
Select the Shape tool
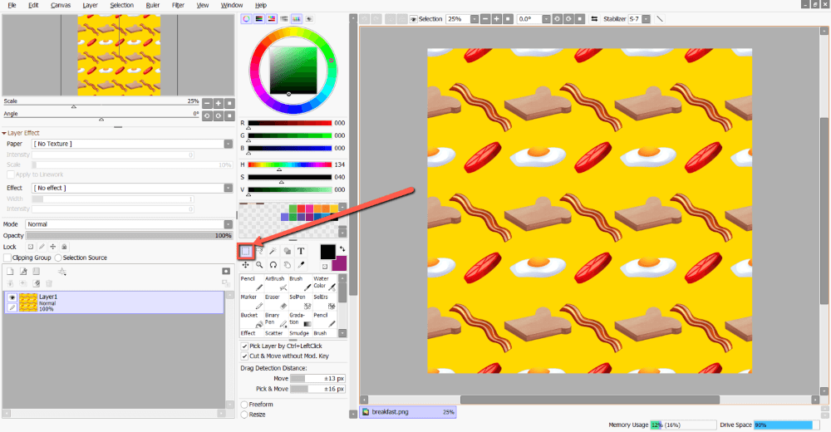coord(287,251)
